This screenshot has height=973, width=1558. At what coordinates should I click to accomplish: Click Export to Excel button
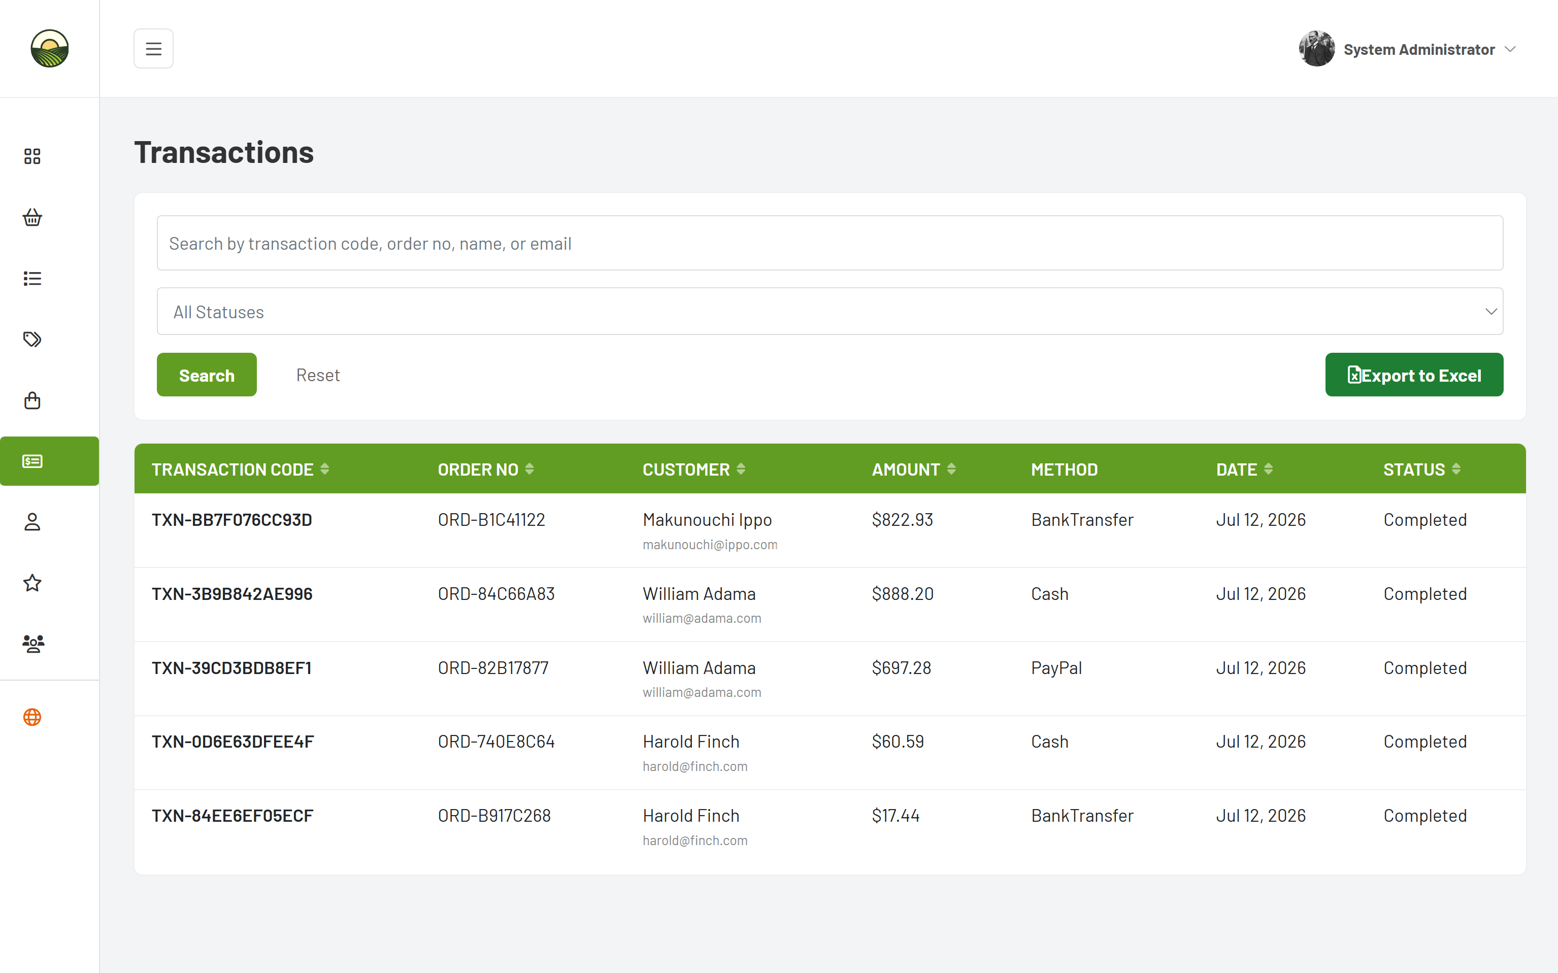(x=1414, y=375)
